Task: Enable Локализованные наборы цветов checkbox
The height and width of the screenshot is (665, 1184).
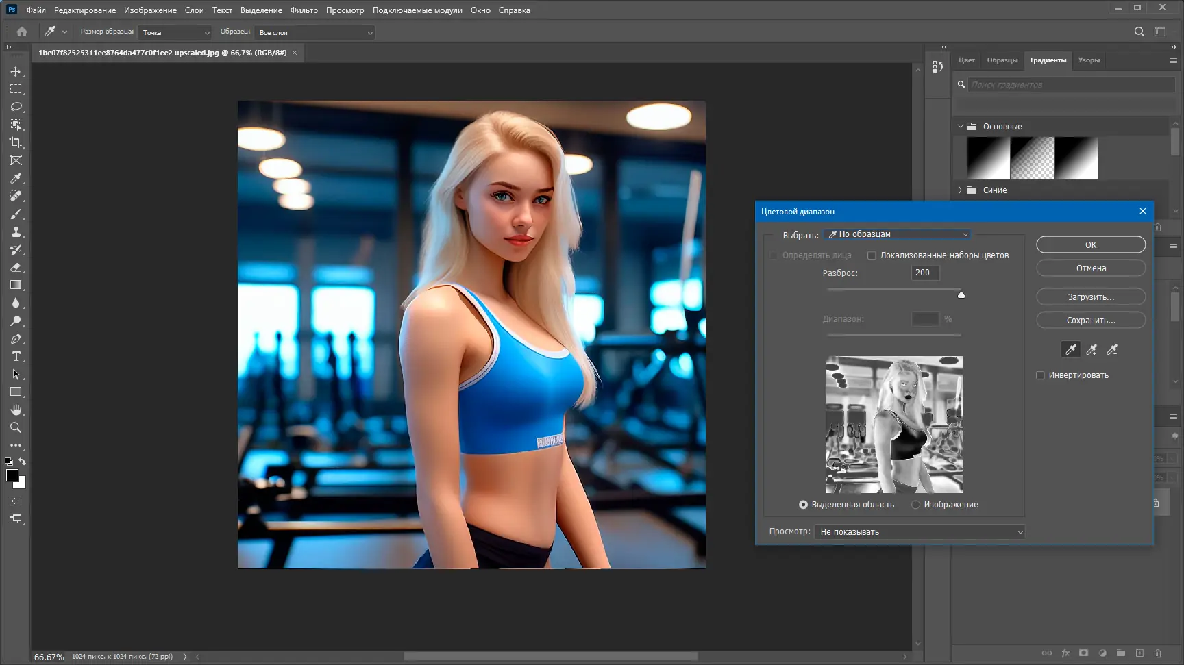Action: point(872,255)
